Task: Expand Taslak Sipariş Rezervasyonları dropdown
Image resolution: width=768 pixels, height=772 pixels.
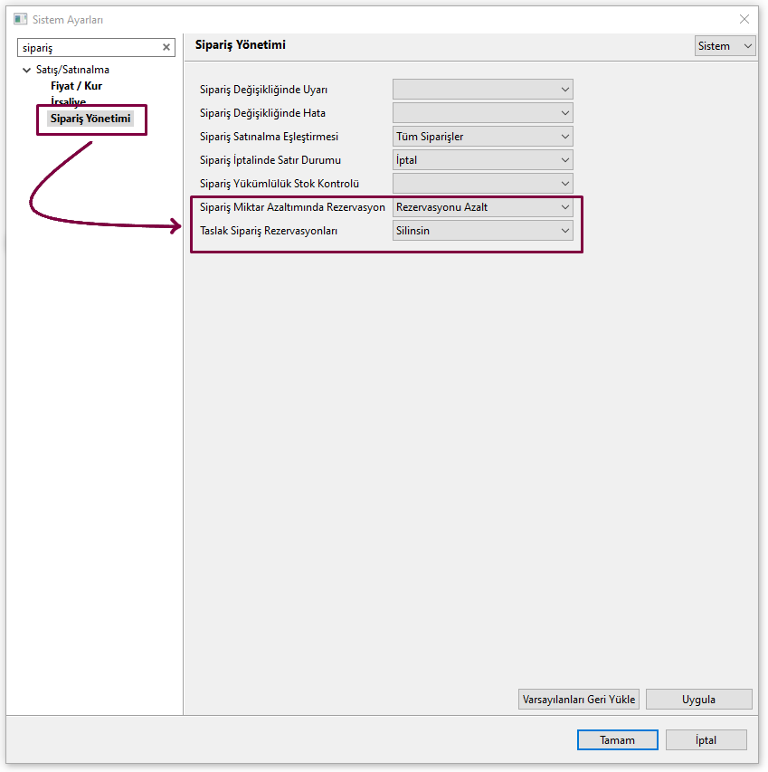Action: pos(482,231)
